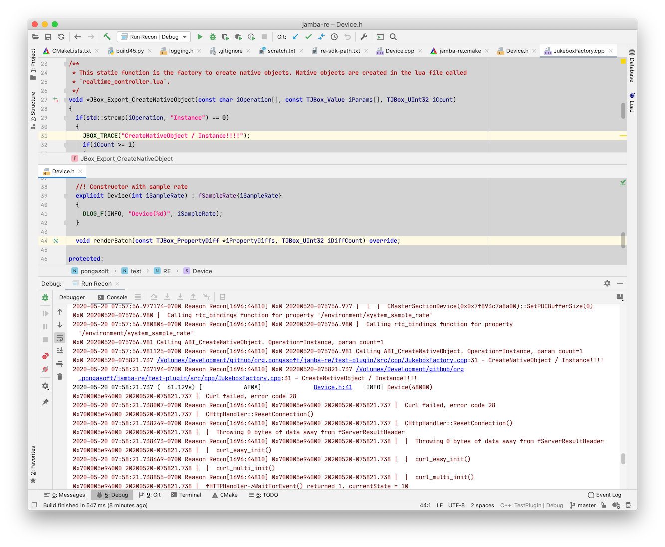Switch to the Debugger tab
The height and width of the screenshot is (547, 665).
tap(72, 297)
